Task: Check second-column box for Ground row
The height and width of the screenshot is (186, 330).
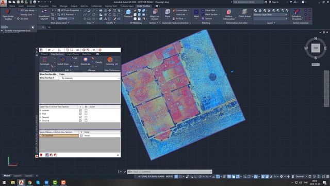Action: (x=86, y=120)
